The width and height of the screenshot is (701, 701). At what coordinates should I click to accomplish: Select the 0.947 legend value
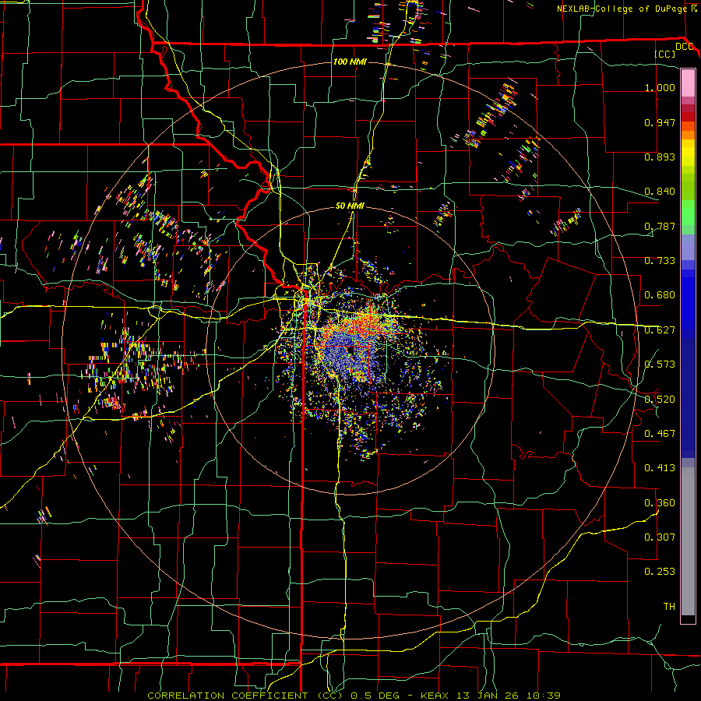click(x=660, y=122)
